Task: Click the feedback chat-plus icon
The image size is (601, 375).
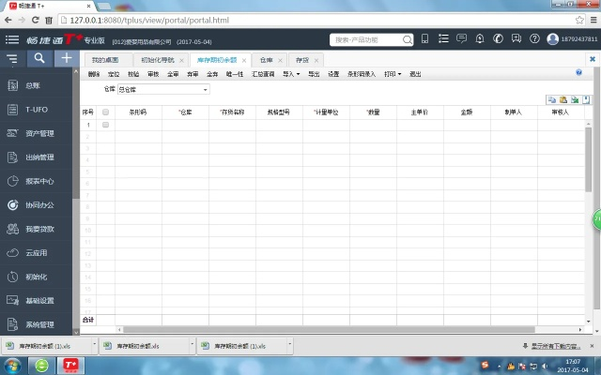Action: click(x=516, y=38)
